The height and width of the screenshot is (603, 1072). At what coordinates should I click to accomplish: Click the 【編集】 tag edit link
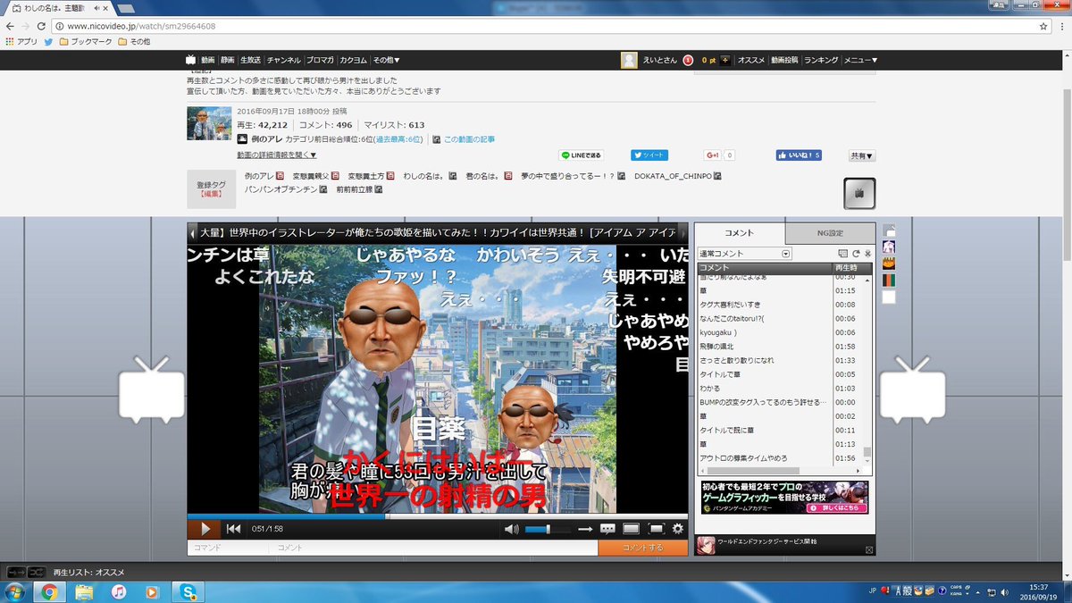click(x=211, y=194)
